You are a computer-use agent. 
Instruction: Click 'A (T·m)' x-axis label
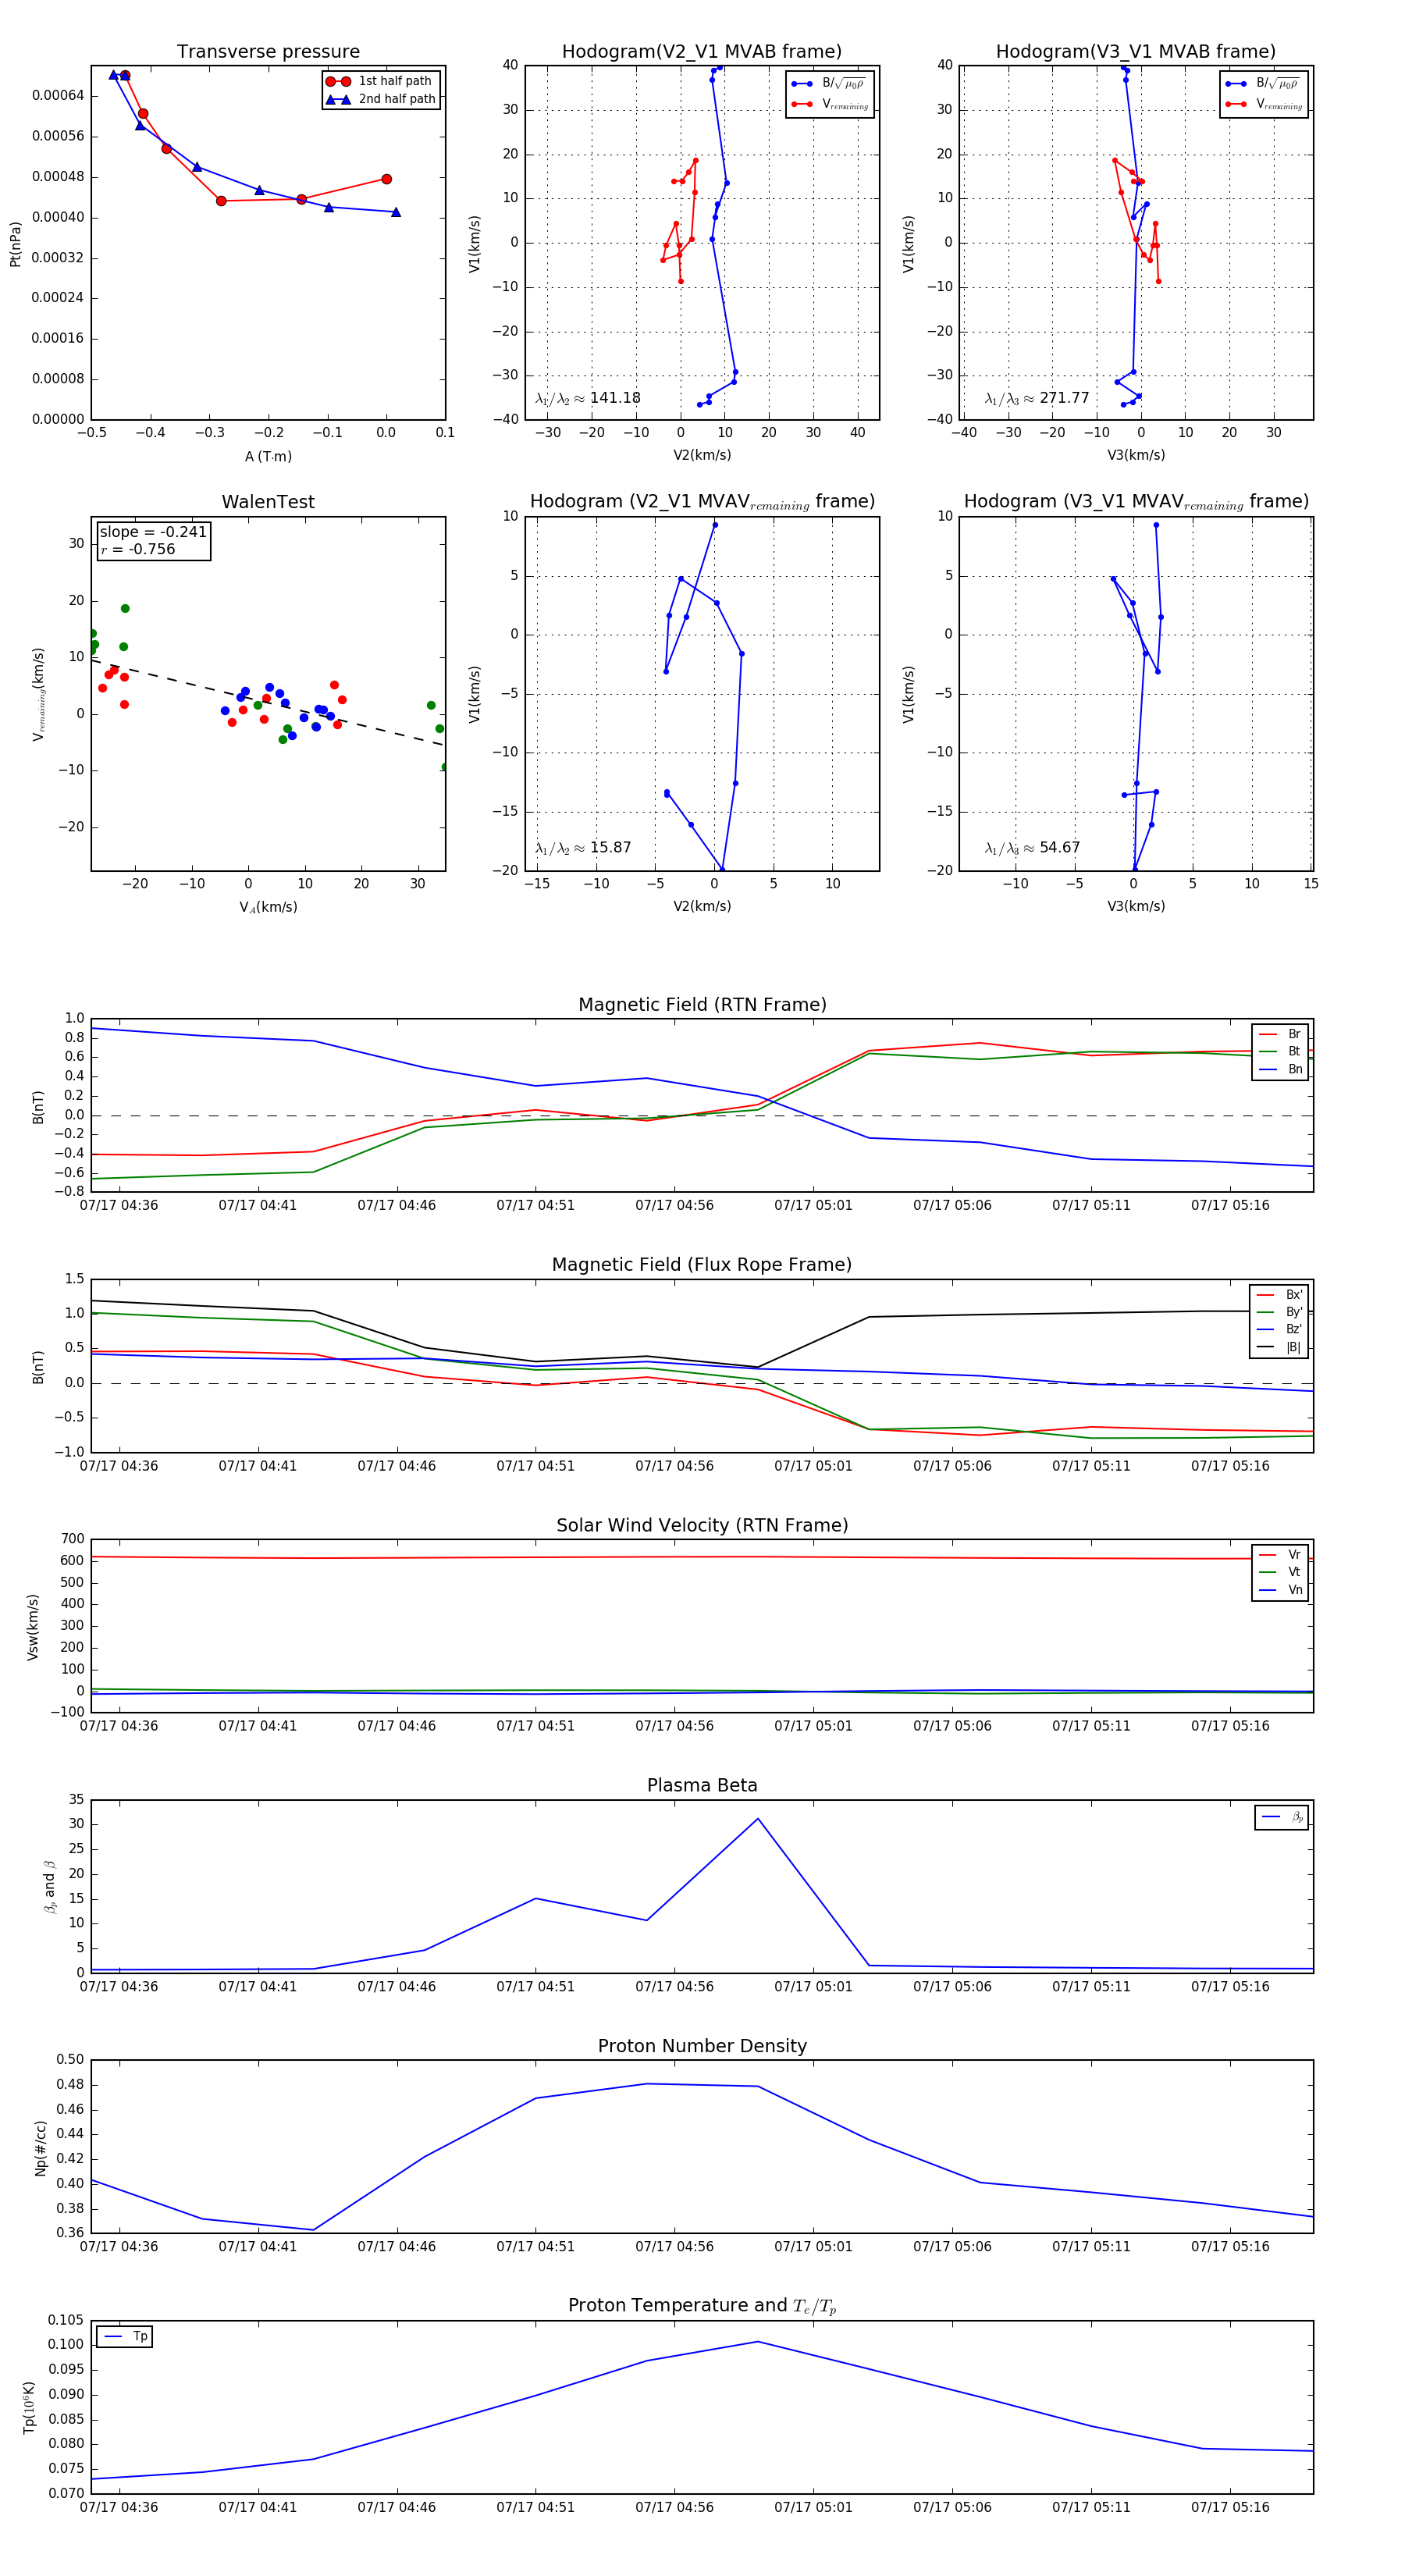pos(268,457)
